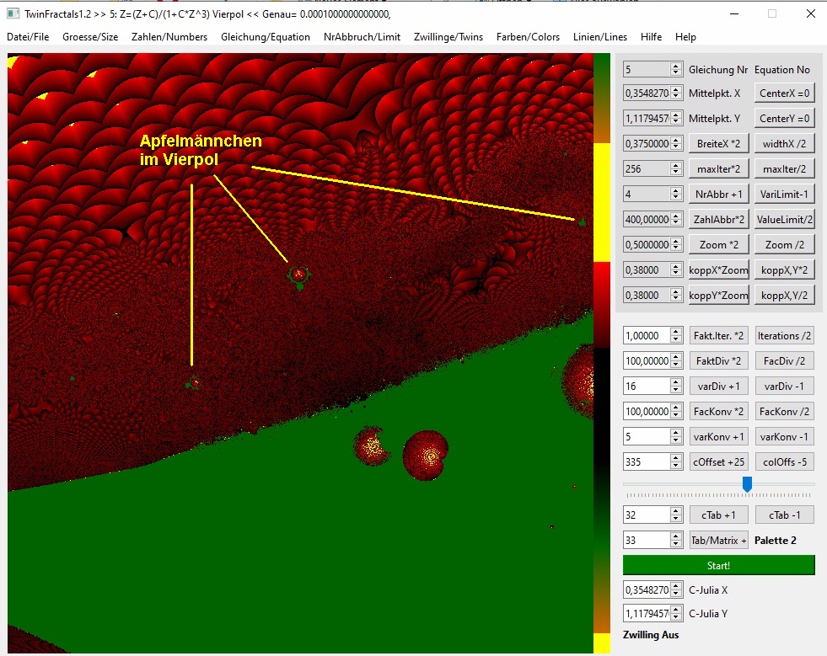Open the Linien/Lines menu

coord(600,37)
